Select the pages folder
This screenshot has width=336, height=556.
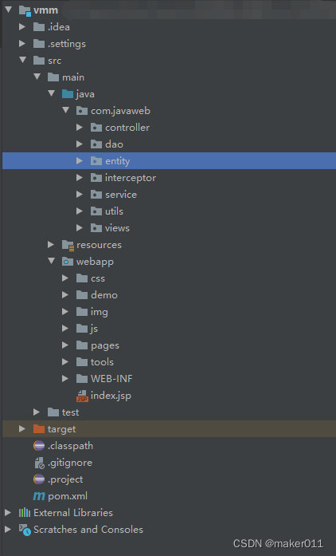105,345
